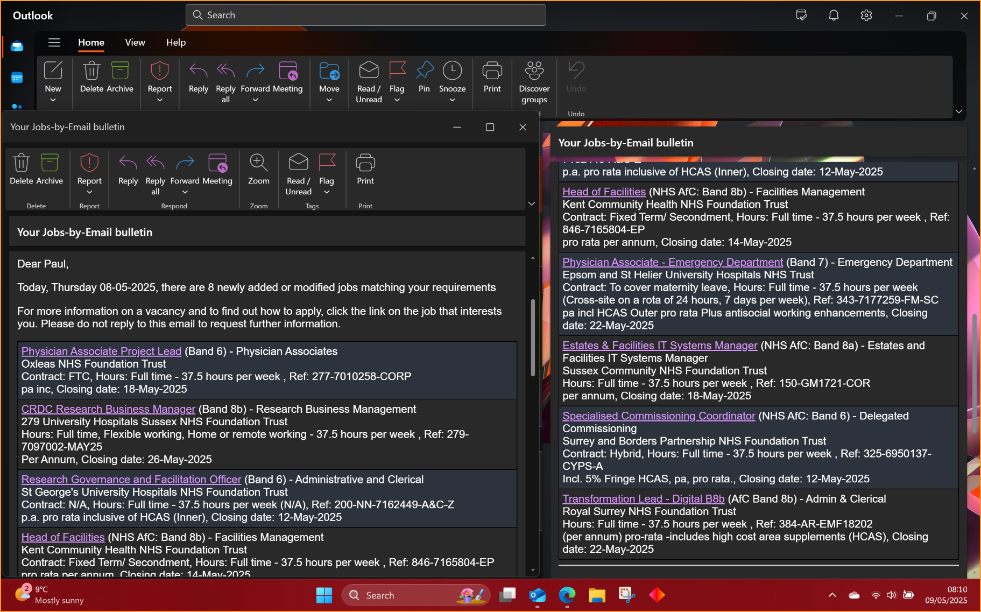Open Specialised Commissioning Coordinator link
Viewport: 981px width, 612px height.
[x=659, y=416]
